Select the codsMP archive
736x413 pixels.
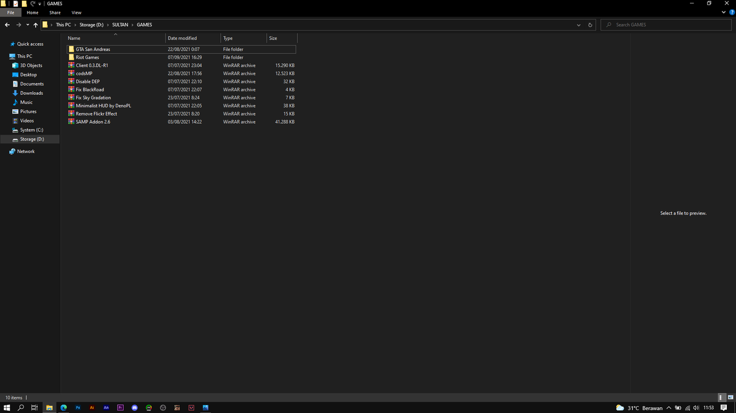pos(181,74)
